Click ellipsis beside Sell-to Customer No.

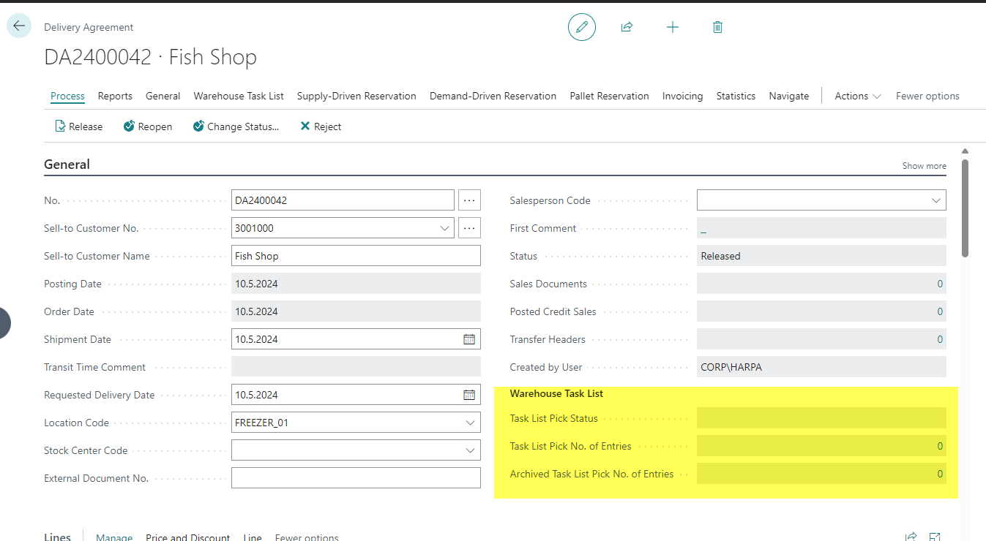pyautogui.click(x=469, y=228)
